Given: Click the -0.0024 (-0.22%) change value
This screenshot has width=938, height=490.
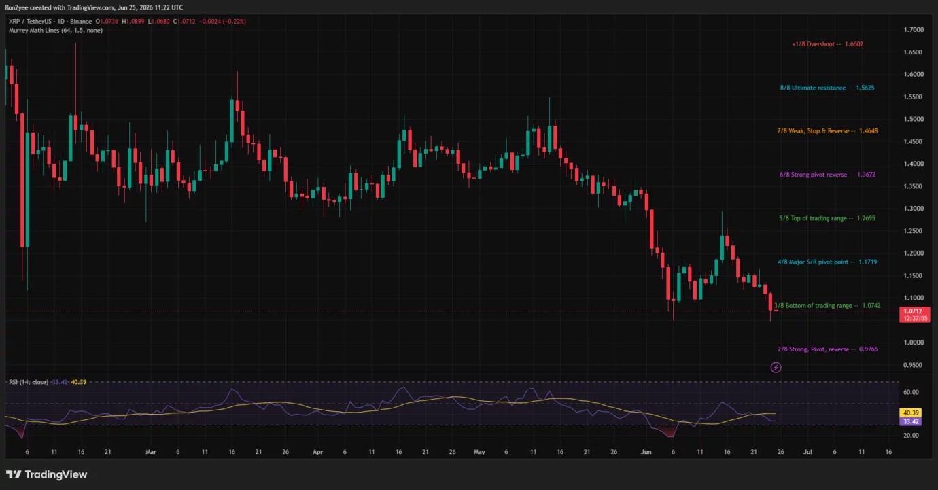Looking at the screenshot, I should point(222,22).
